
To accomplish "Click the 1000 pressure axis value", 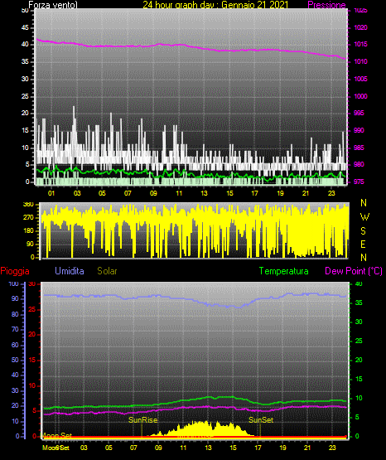I will click(x=360, y=96).
